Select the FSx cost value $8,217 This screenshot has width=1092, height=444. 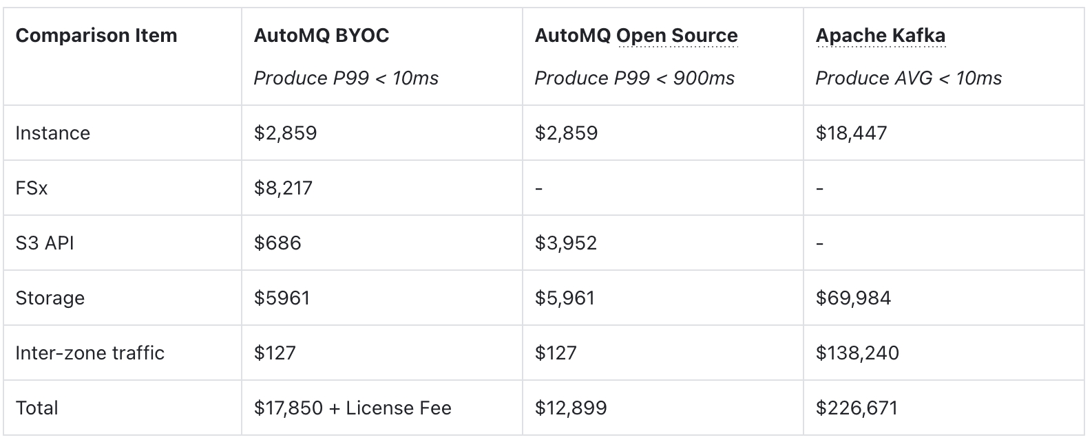[283, 188]
